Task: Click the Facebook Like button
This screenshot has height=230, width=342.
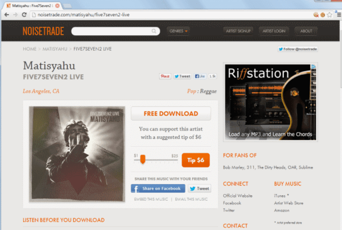Action: [x=200, y=76]
